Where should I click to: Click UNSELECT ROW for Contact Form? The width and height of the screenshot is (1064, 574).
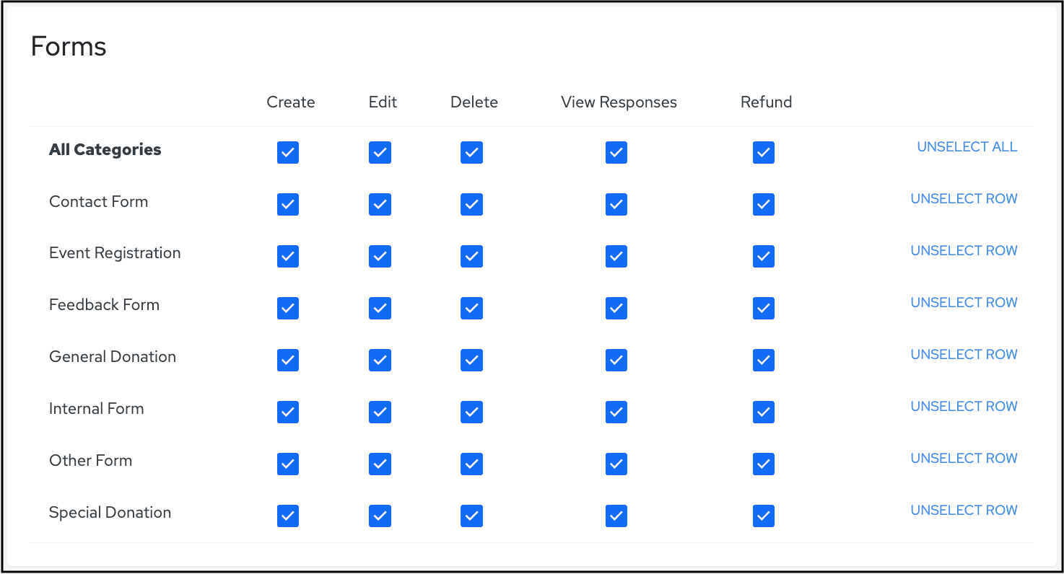(964, 199)
